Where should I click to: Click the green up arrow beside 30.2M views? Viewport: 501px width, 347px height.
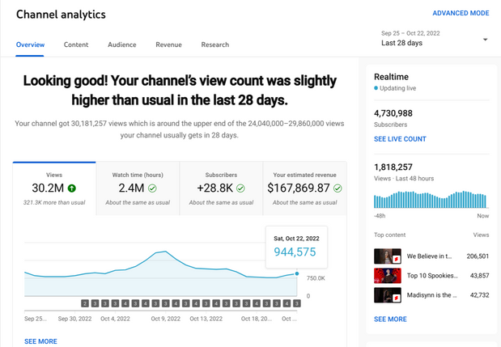point(71,188)
